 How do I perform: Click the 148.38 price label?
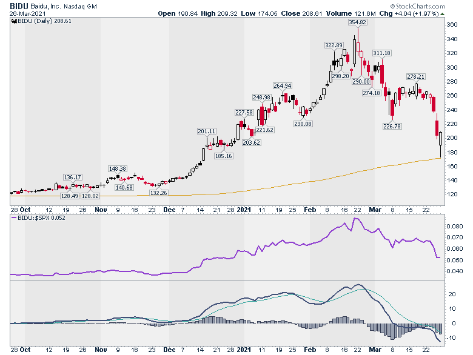coord(118,169)
